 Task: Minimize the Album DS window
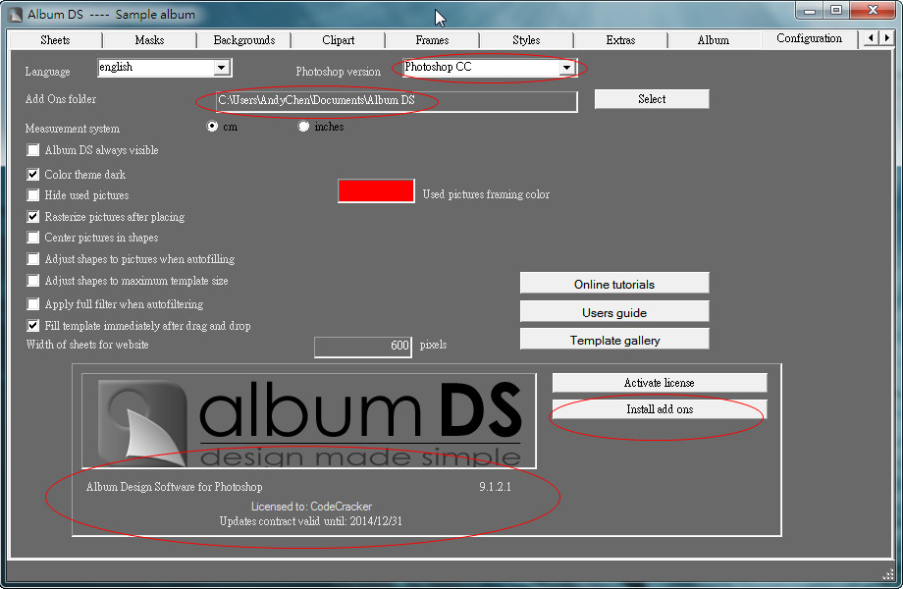pyautogui.click(x=809, y=11)
